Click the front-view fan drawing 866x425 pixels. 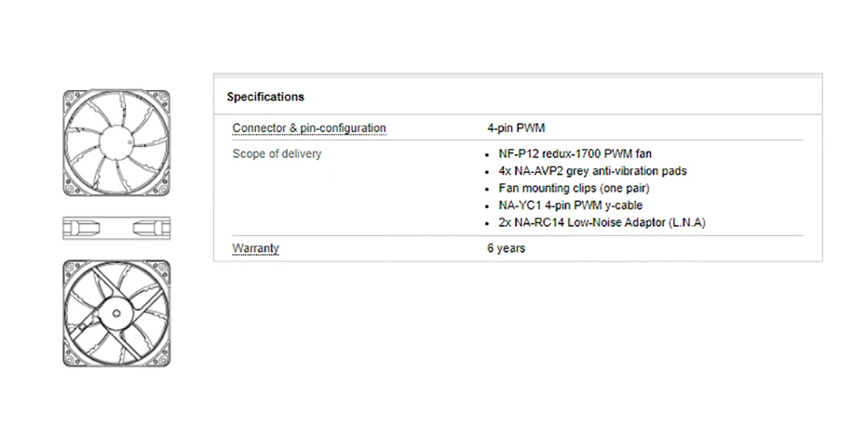pos(116,143)
